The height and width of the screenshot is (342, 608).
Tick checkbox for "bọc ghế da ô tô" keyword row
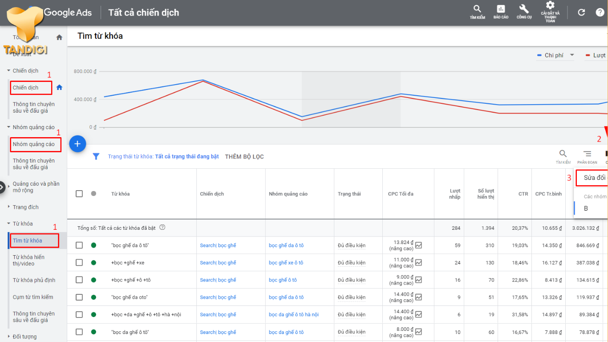(x=79, y=245)
